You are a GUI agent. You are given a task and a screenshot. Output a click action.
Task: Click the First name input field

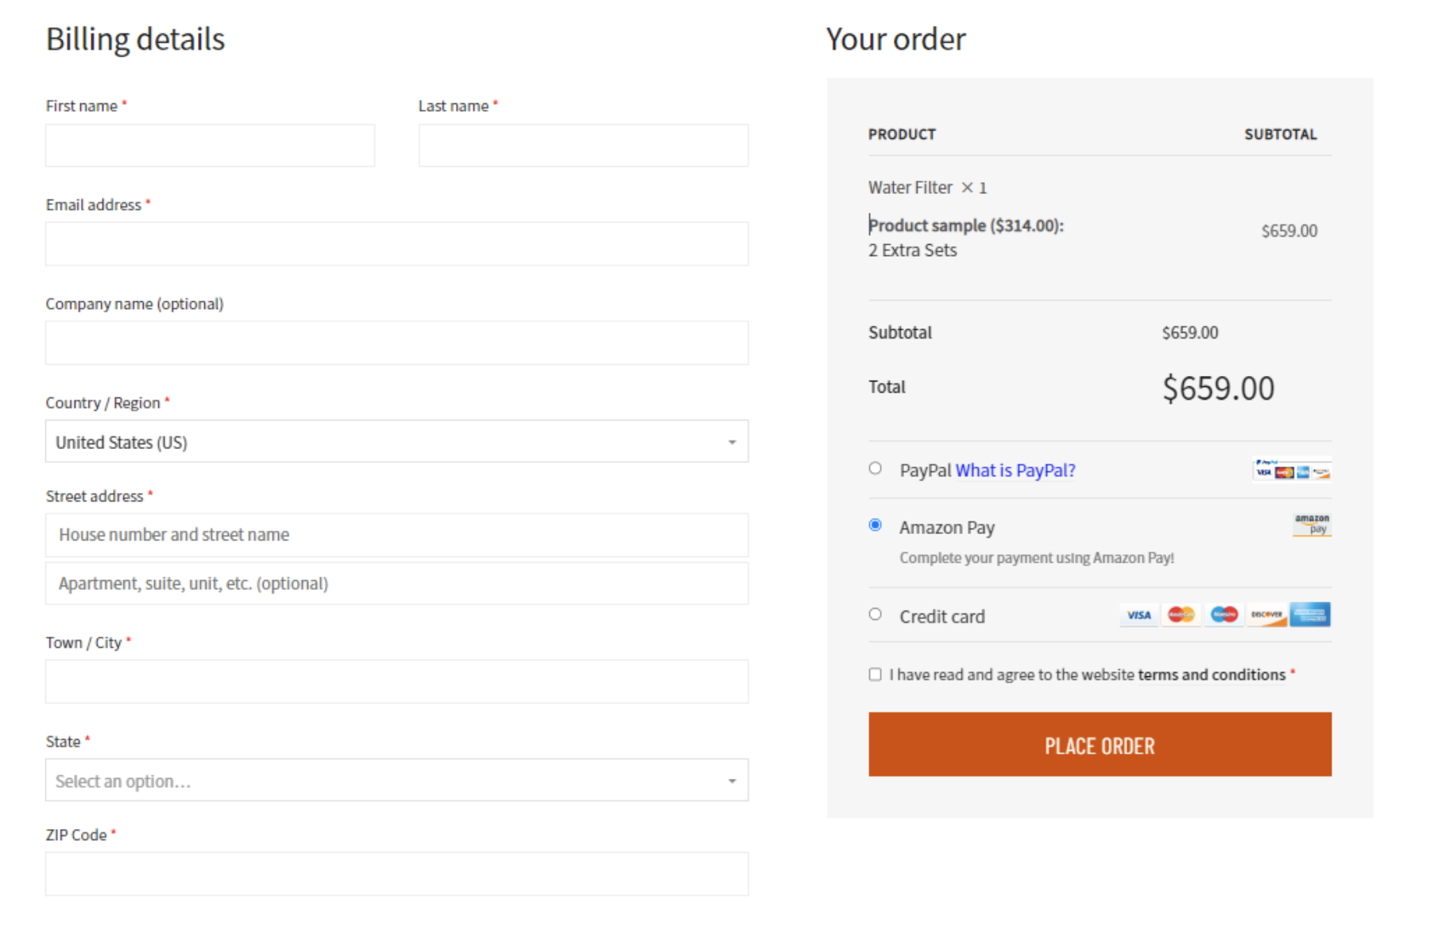pyautogui.click(x=210, y=145)
